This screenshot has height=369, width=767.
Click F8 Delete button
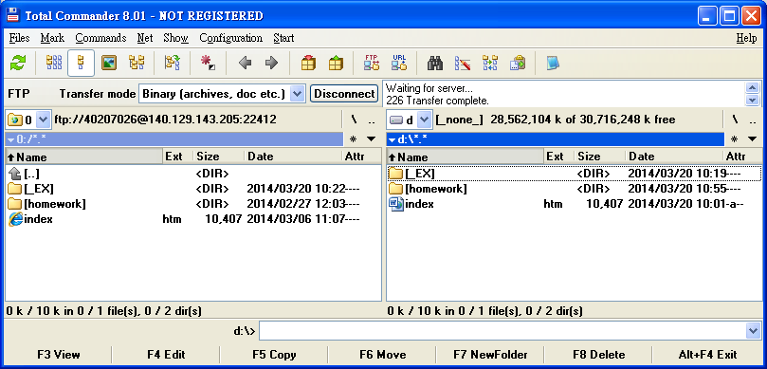(599, 355)
